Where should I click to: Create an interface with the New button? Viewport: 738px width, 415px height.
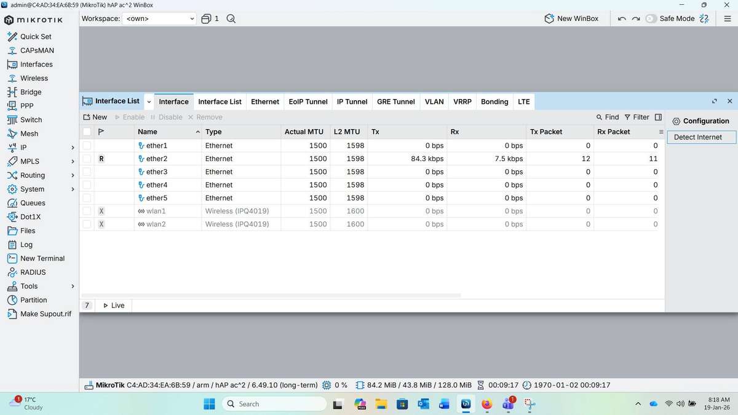tap(95, 117)
